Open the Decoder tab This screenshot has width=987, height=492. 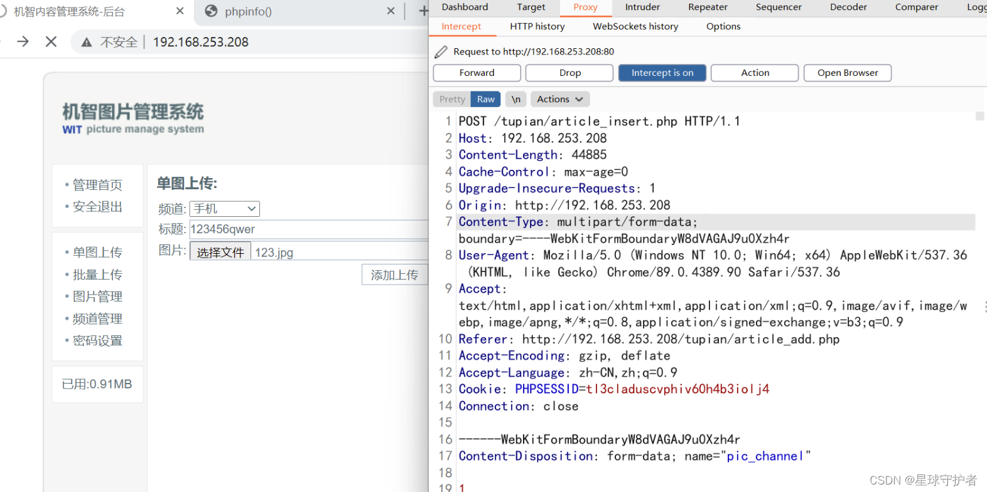click(x=848, y=7)
